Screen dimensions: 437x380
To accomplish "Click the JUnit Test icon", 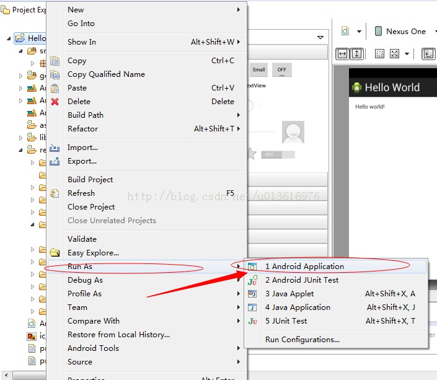I will (x=252, y=321).
